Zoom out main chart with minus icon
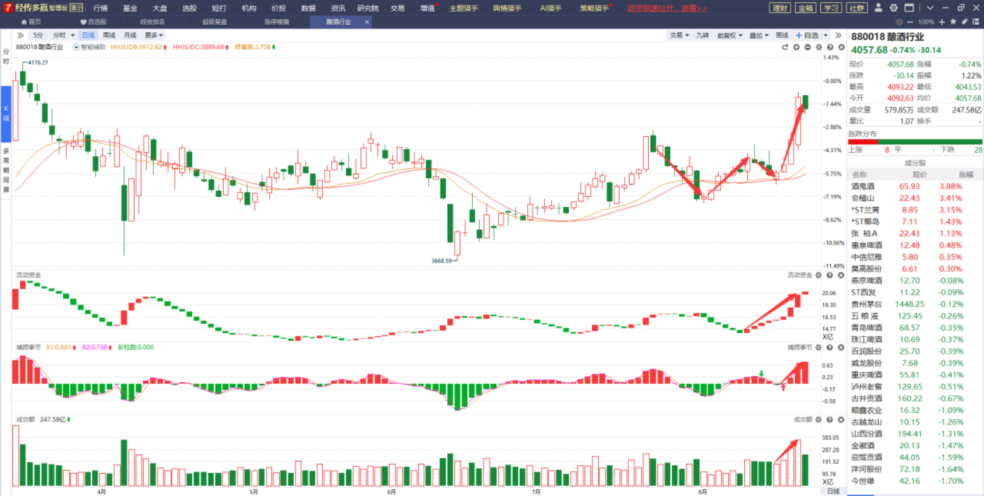 click(x=807, y=47)
